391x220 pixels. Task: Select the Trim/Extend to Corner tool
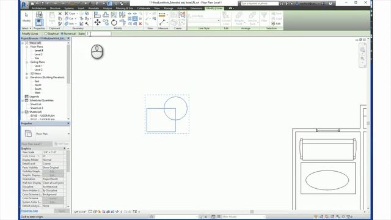[x=122, y=23]
